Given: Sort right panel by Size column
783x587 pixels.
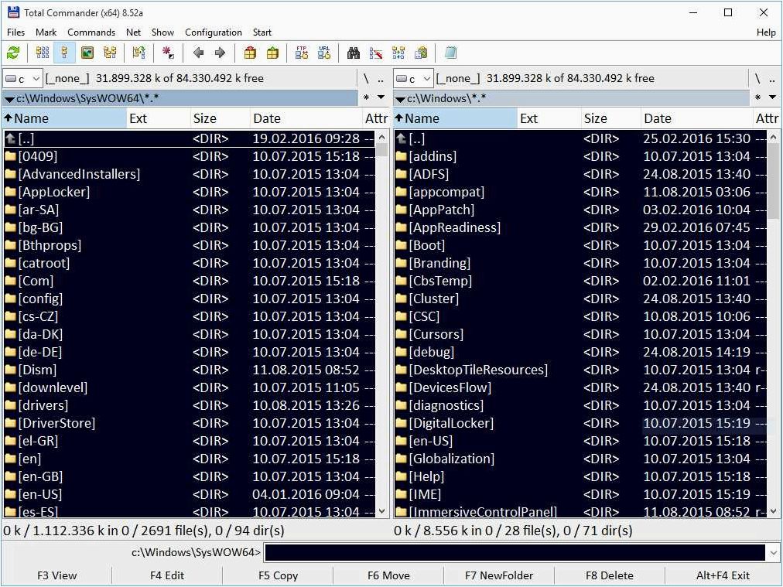Looking at the screenshot, I should tap(610, 118).
